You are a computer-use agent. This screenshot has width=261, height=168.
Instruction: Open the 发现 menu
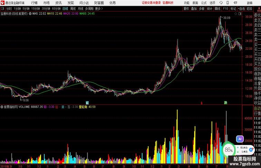click(x=70, y=3)
